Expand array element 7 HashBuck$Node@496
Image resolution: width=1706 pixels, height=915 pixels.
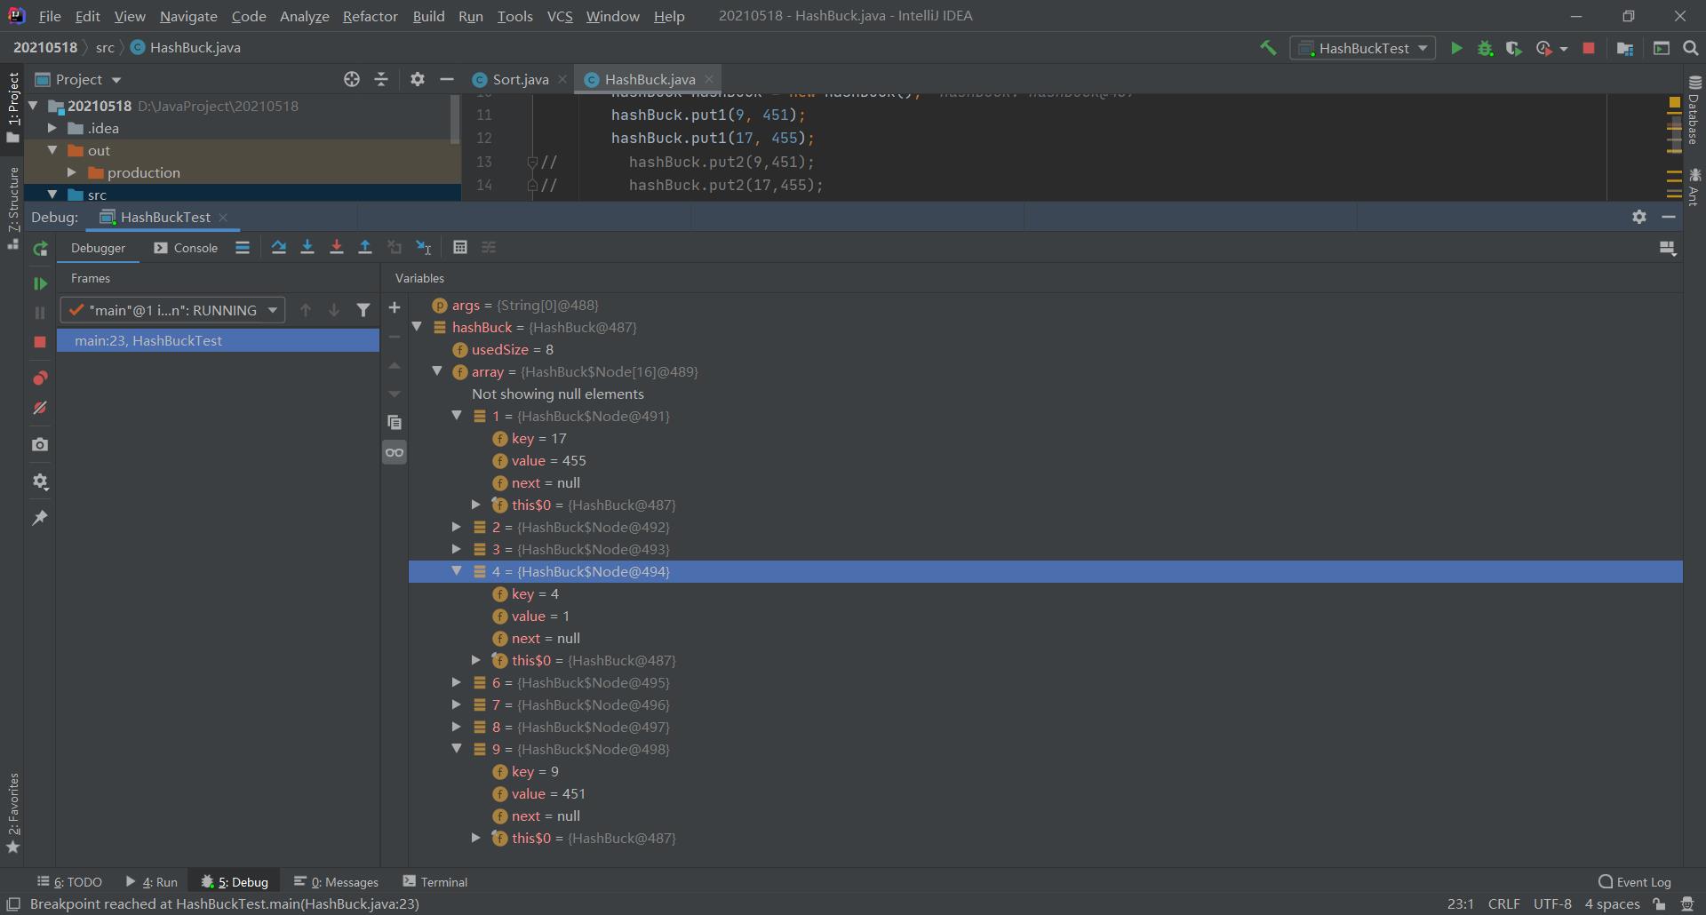click(x=457, y=704)
